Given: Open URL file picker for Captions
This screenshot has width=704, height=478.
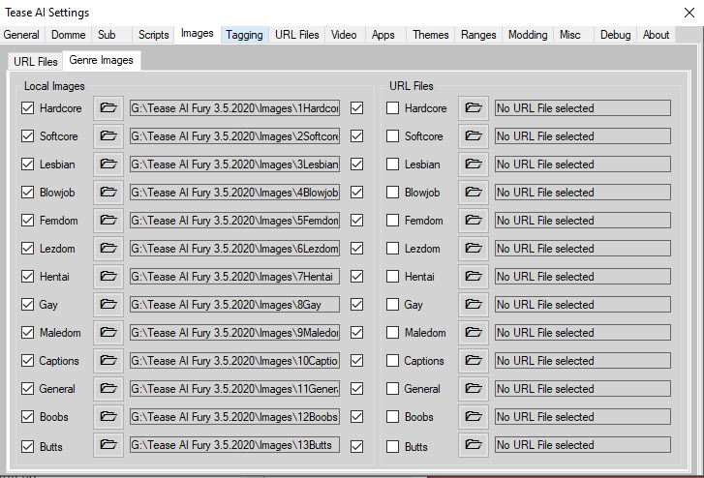Looking at the screenshot, I should click(474, 360).
